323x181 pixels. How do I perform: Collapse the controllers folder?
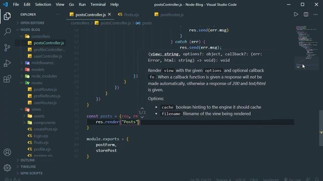coord(40,36)
